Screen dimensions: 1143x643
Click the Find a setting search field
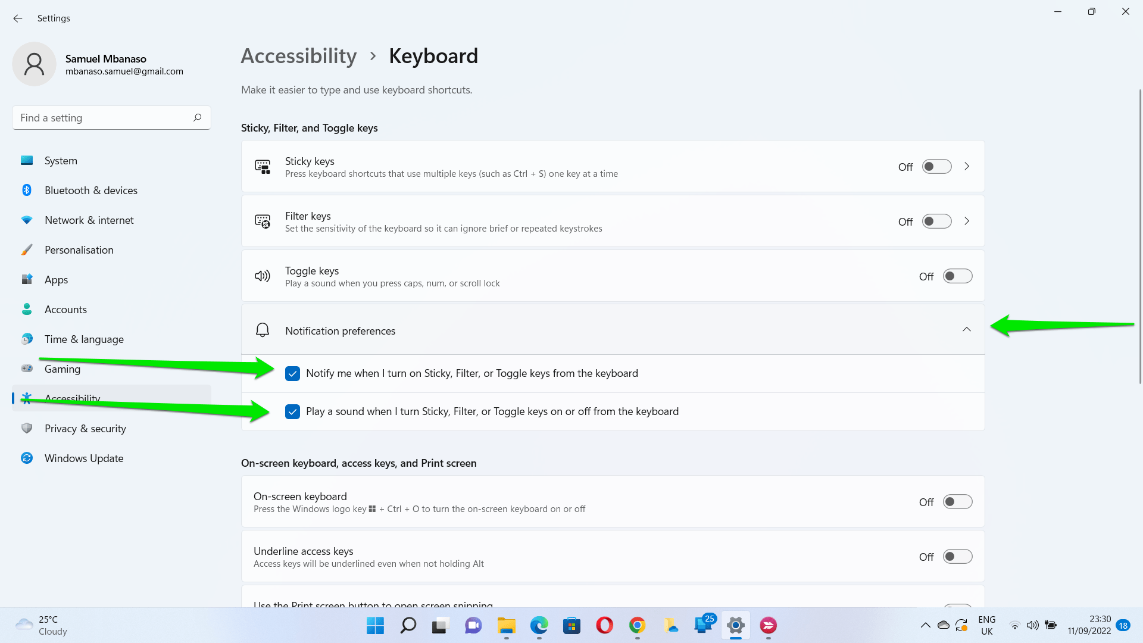point(101,118)
